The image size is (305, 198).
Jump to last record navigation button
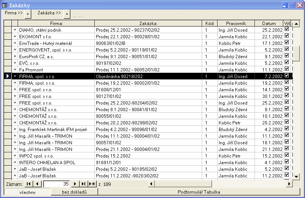[x=83, y=184]
